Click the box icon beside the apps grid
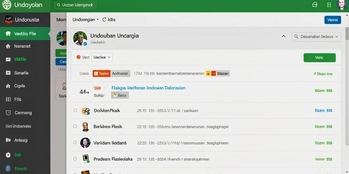Image resolution: width=349 pixels, height=174 pixels. point(315,5)
